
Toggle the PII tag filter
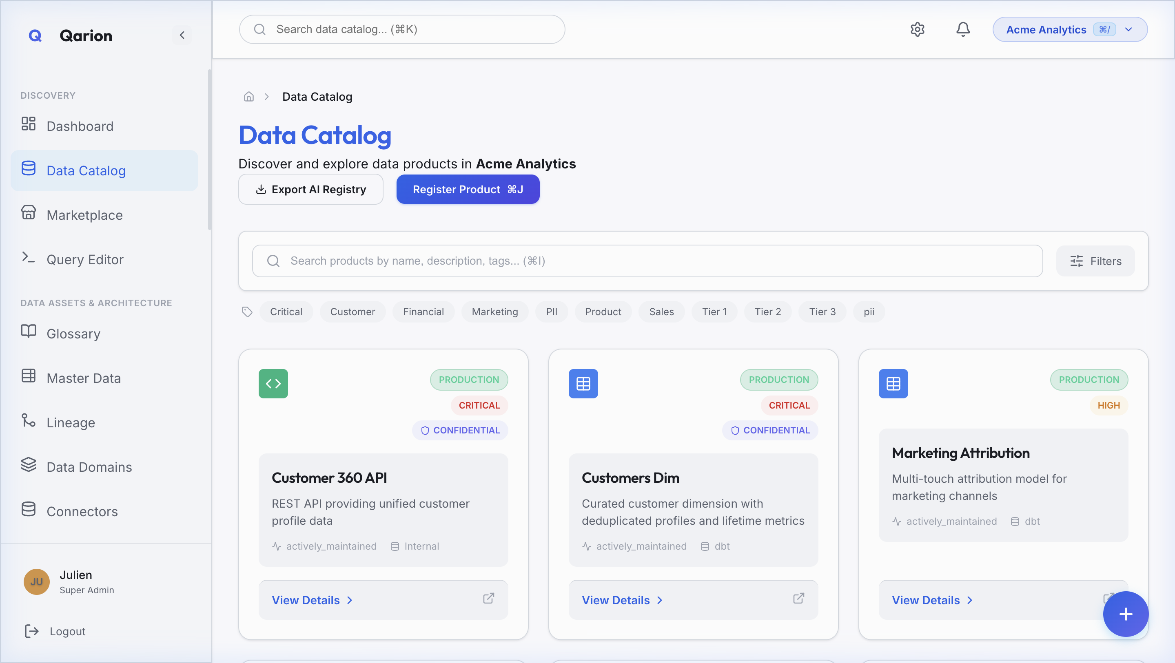552,312
